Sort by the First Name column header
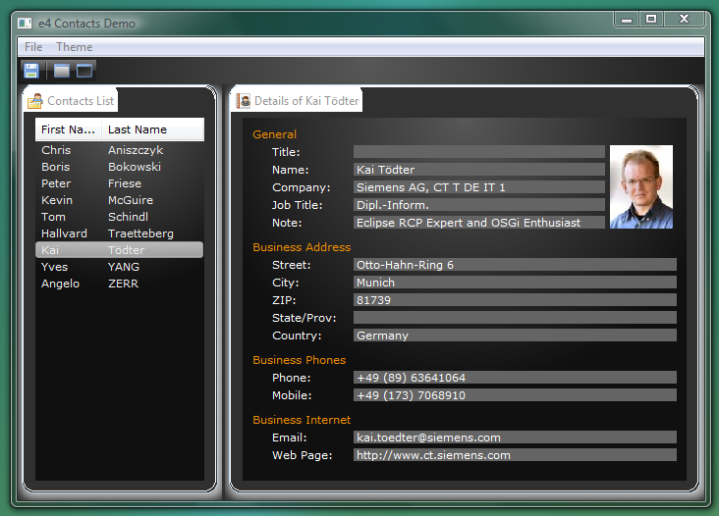The width and height of the screenshot is (719, 516). pyautogui.click(x=68, y=129)
